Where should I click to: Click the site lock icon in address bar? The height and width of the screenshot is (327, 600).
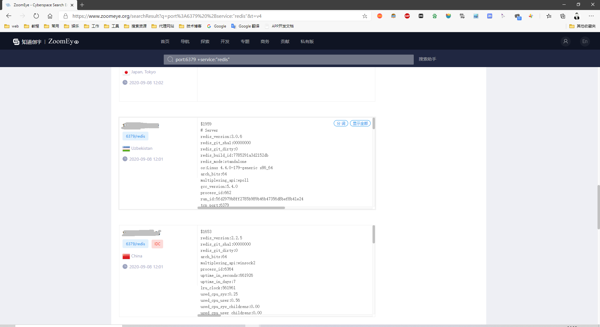(65, 16)
